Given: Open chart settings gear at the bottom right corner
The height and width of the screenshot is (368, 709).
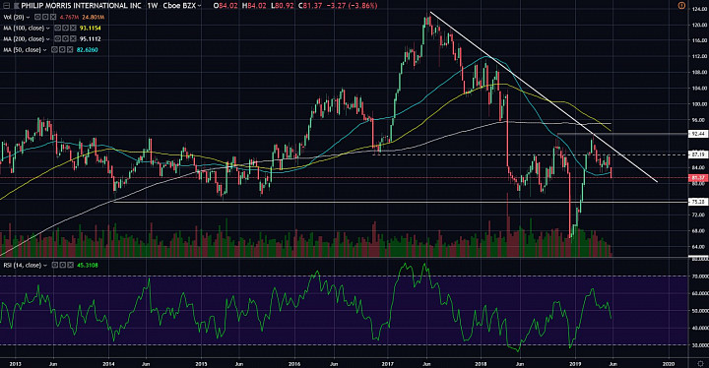Looking at the screenshot, I should click(700, 363).
